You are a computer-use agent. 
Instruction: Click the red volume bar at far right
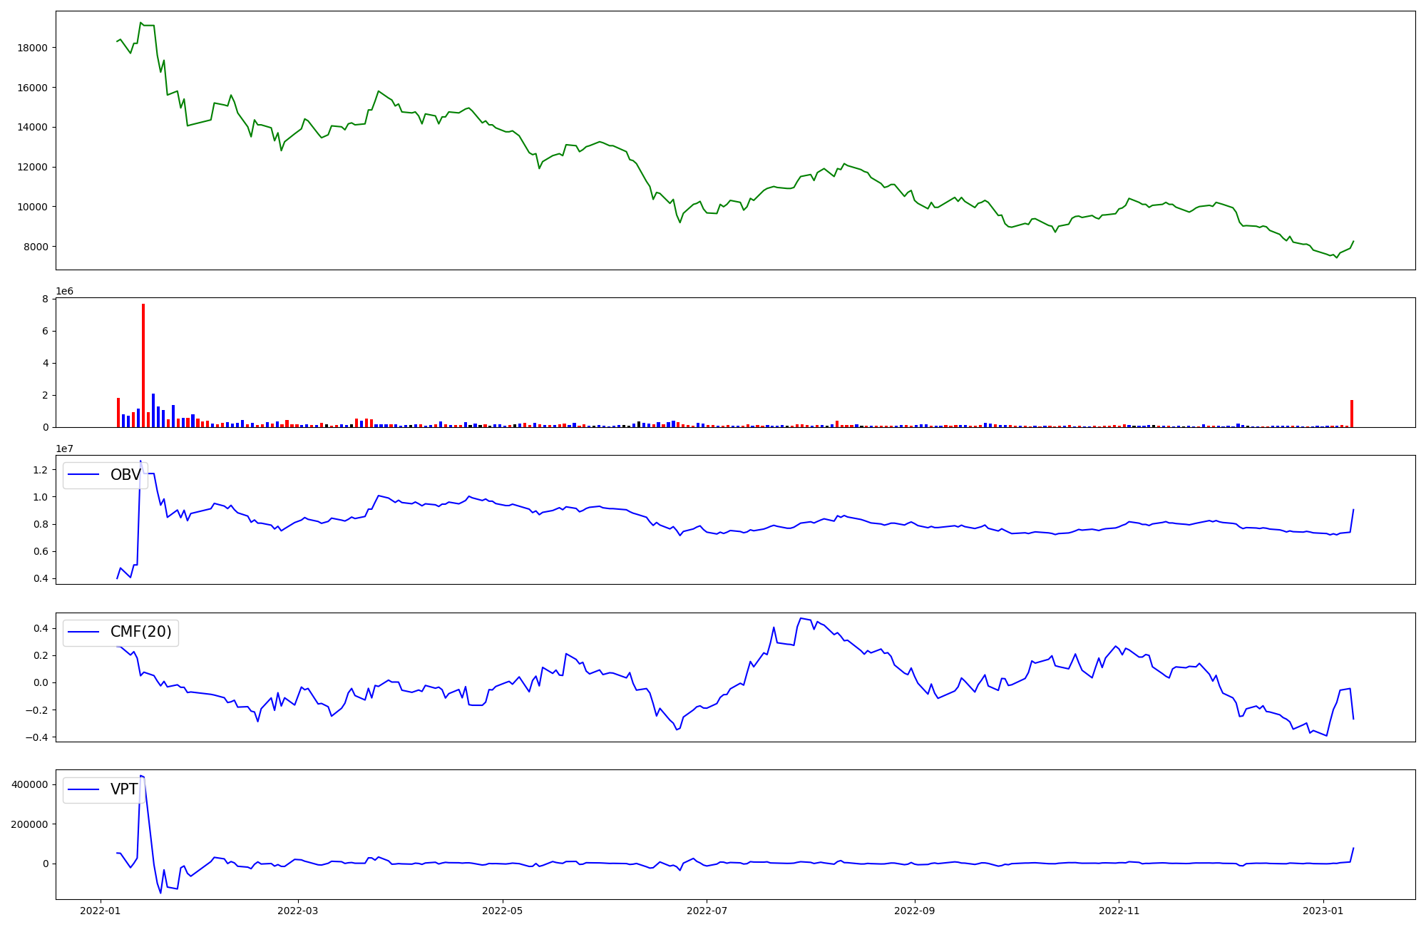pyautogui.click(x=1351, y=414)
